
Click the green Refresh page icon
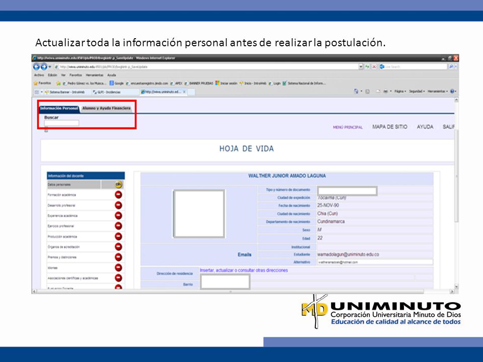coord(367,67)
